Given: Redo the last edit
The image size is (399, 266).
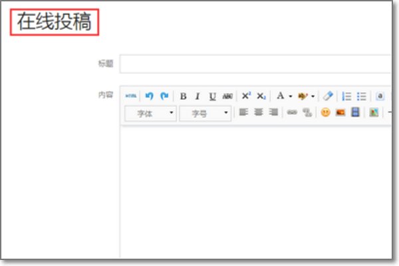Looking at the screenshot, I should 164,96.
